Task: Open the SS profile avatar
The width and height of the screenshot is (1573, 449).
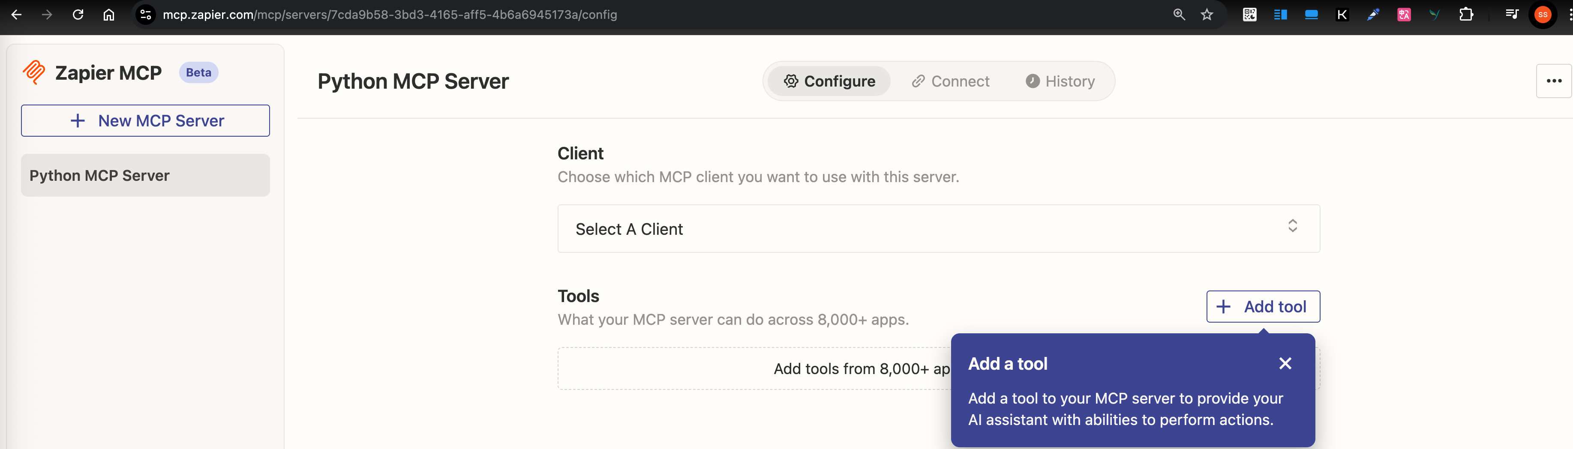Action: pyautogui.click(x=1543, y=15)
